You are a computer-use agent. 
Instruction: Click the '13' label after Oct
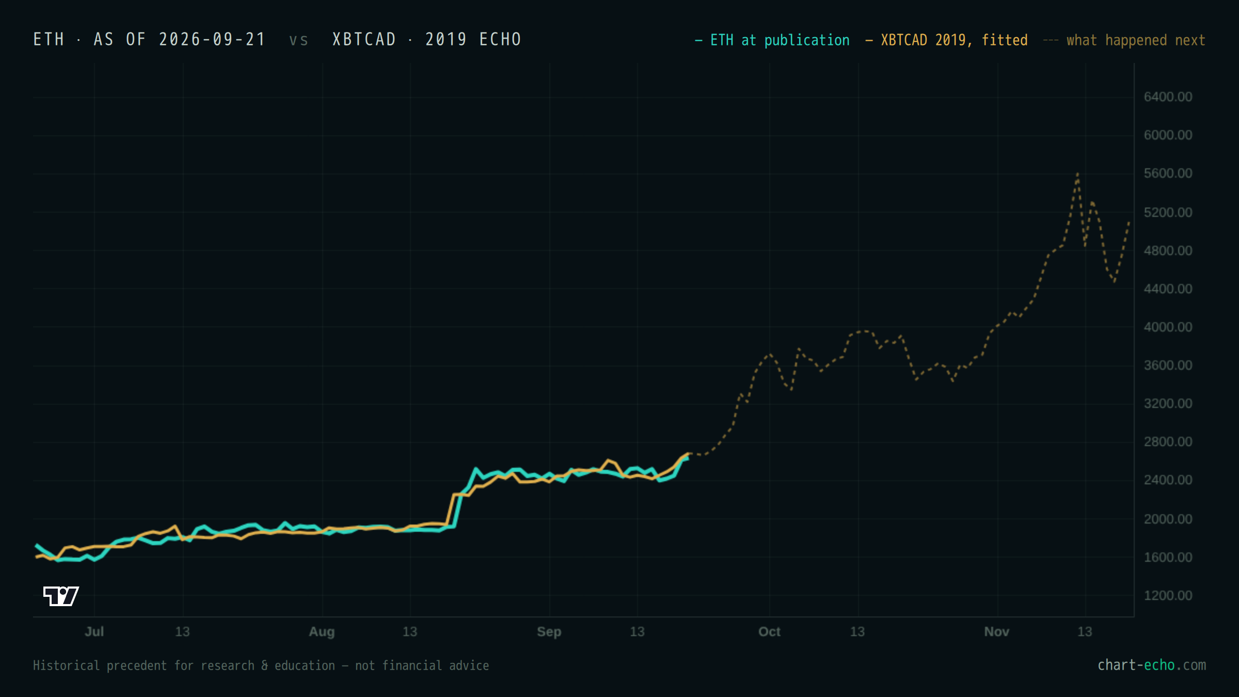857,631
